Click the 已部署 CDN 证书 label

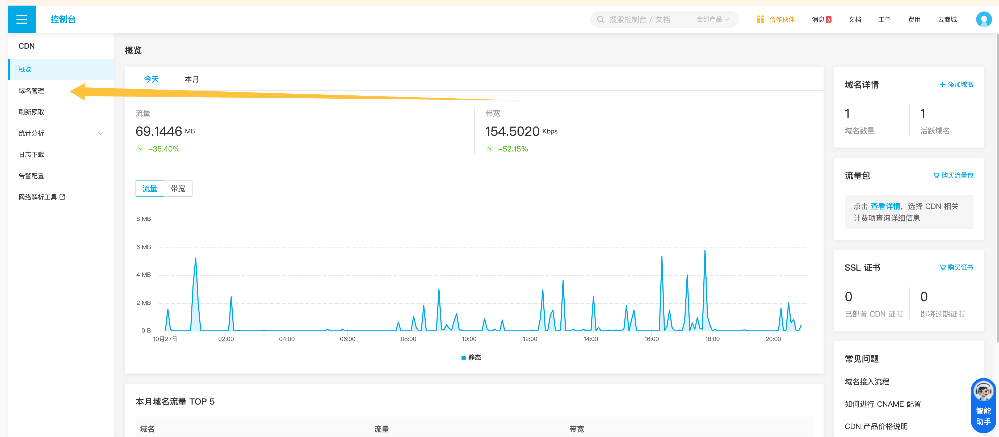[873, 314]
